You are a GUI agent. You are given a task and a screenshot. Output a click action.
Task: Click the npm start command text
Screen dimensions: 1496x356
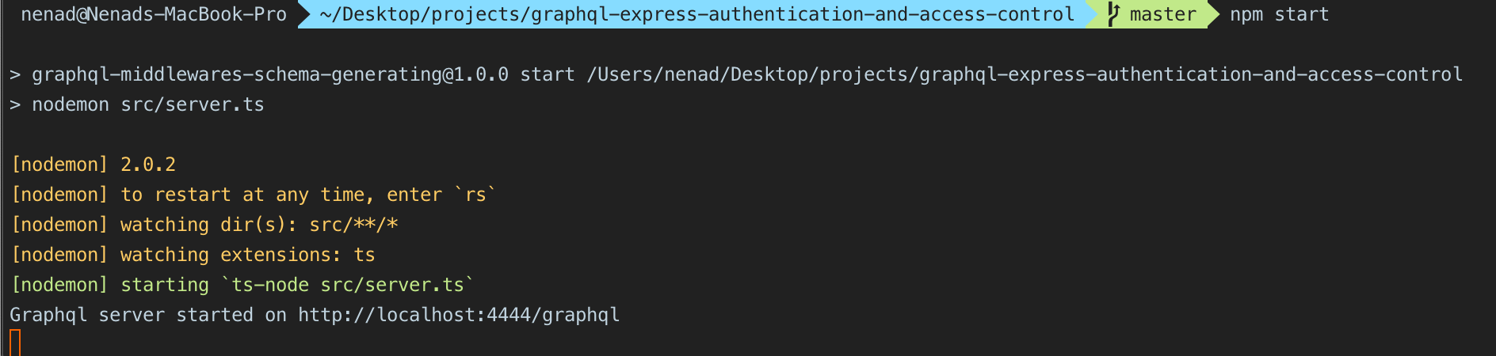tap(1279, 14)
